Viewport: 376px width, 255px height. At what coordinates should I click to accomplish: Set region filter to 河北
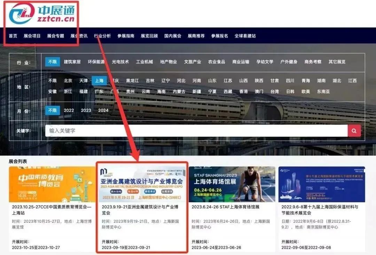coord(181,80)
